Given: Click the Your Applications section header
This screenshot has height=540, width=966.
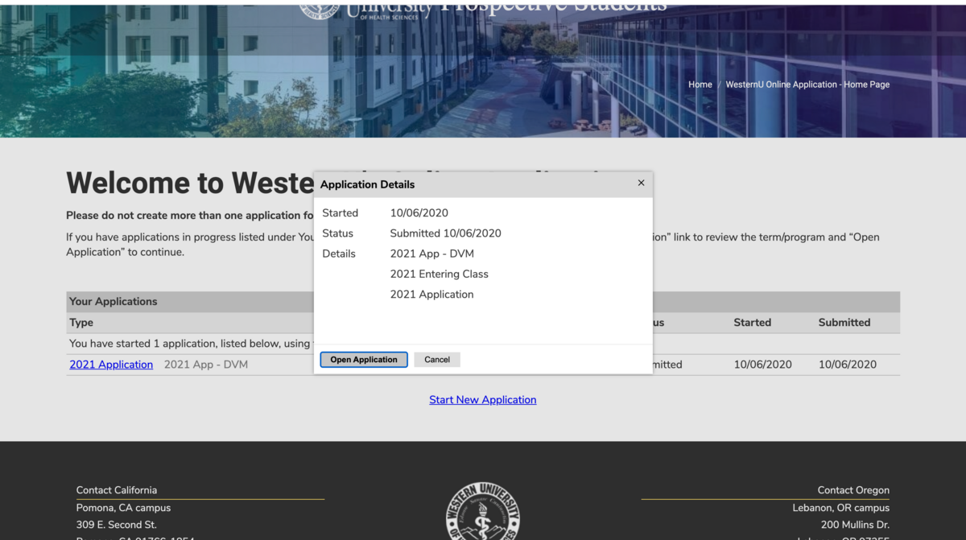Looking at the screenshot, I should [x=114, y=302].
